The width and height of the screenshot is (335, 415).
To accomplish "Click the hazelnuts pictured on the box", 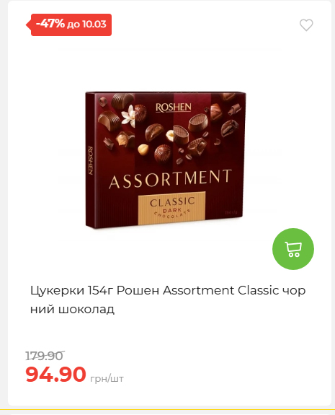I will click(x=143, y=150).
